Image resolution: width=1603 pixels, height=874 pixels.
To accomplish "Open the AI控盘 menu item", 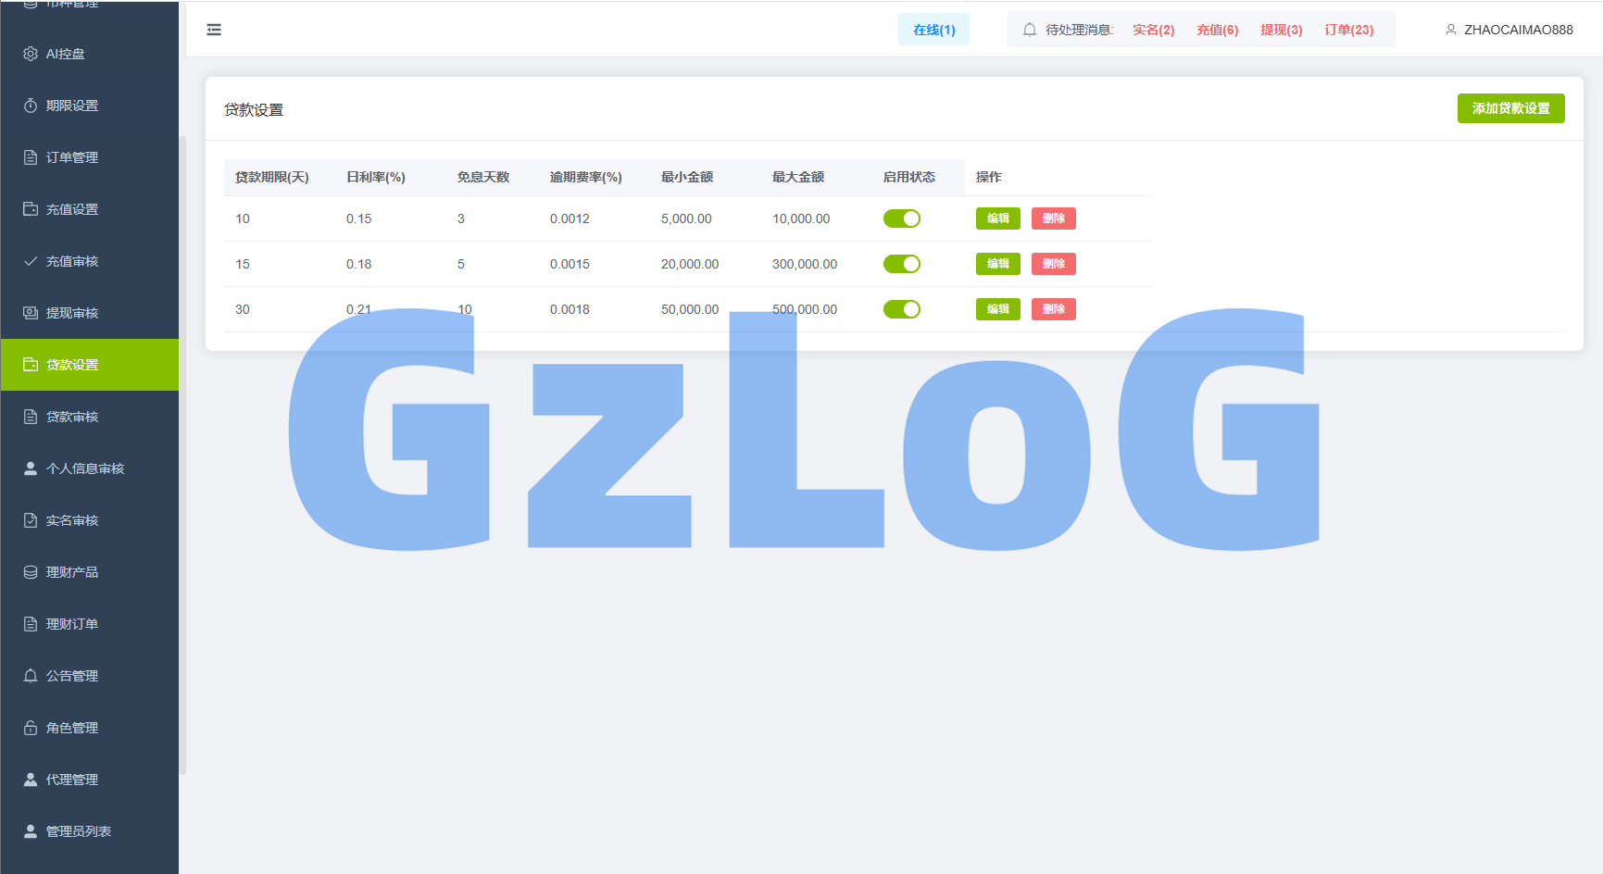I will click(x=90, y=54).
